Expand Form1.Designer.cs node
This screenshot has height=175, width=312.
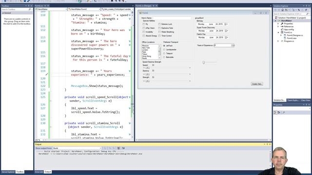tap(281, 35)
